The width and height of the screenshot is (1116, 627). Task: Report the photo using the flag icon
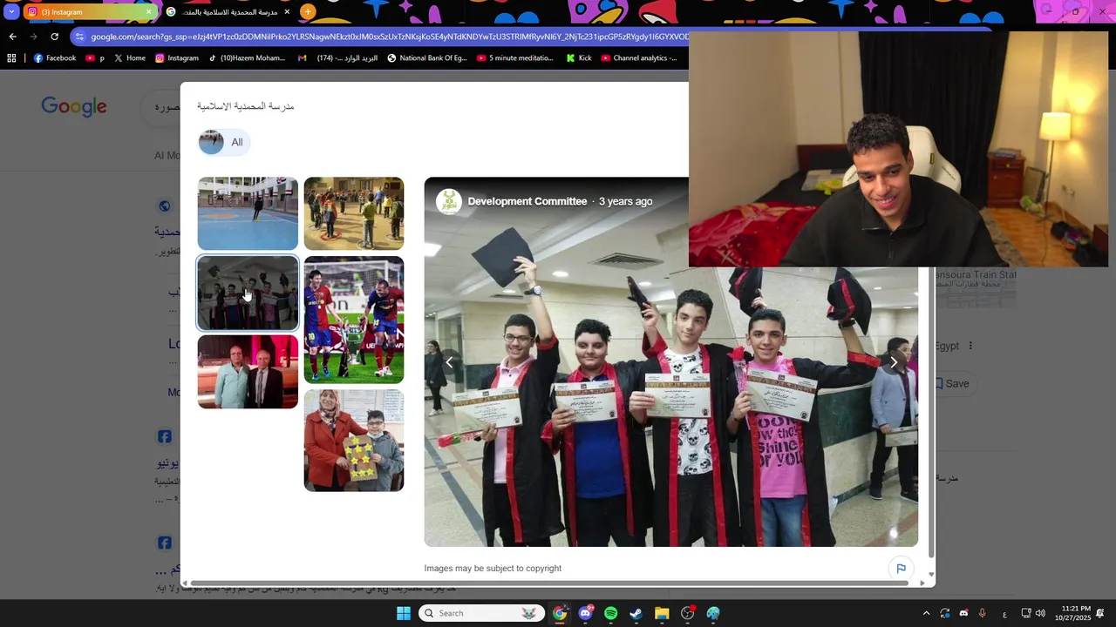point(901,569)
